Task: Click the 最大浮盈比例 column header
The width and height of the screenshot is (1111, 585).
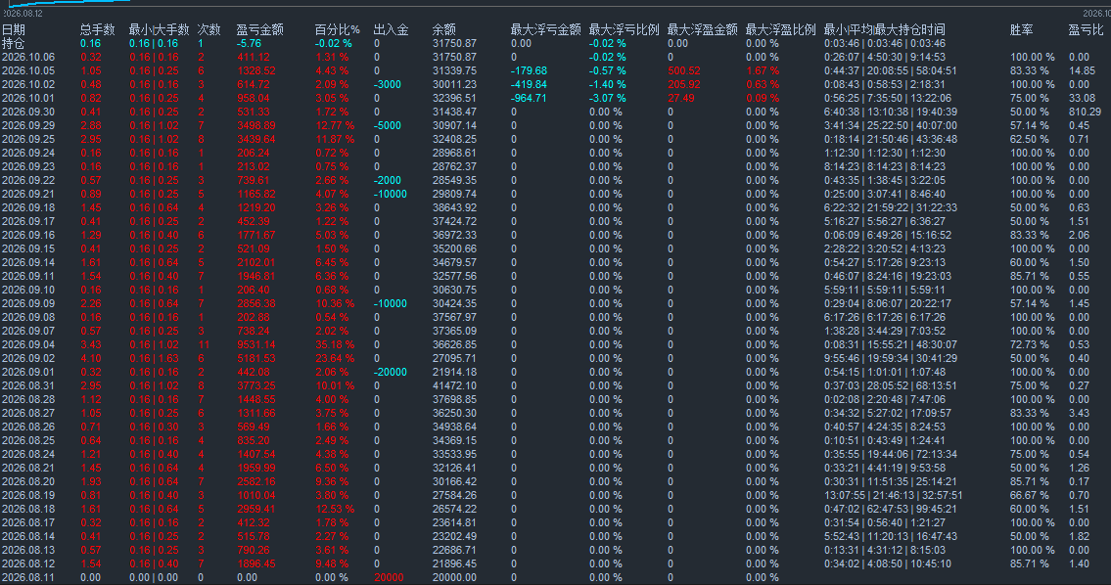Action: click(781, 29)
